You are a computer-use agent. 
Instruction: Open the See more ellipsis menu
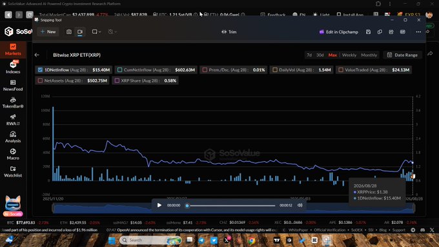coord(418,32)
